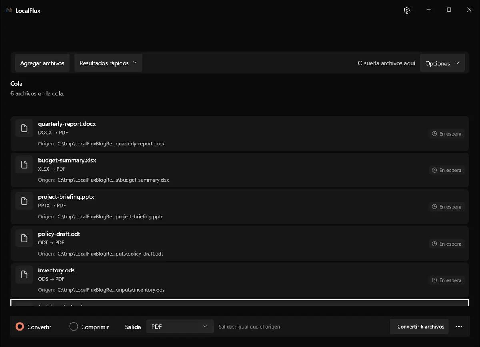The width and height of the screenshot is (480, 347).
Task: Maximize the LocalFlux window
Action: (x=449, y=10)
